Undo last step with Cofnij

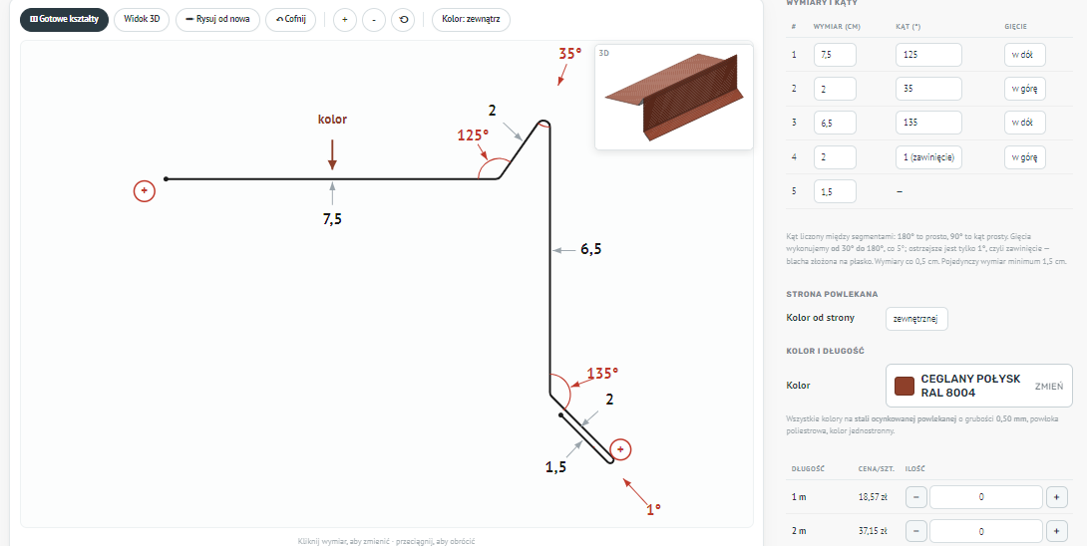pyautogui.click(x=290, y=19)
